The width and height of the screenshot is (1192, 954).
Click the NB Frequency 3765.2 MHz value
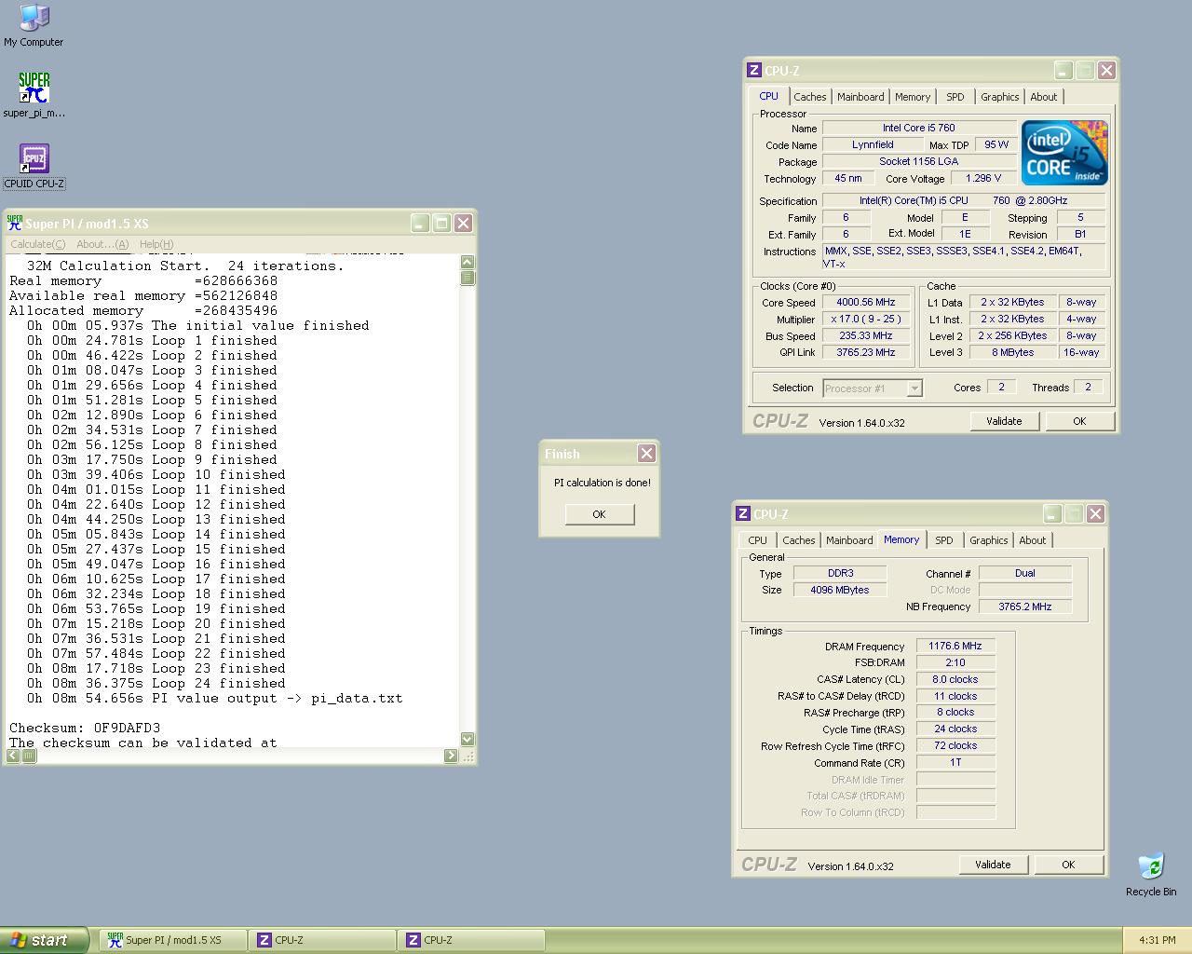coord(1025,606)
